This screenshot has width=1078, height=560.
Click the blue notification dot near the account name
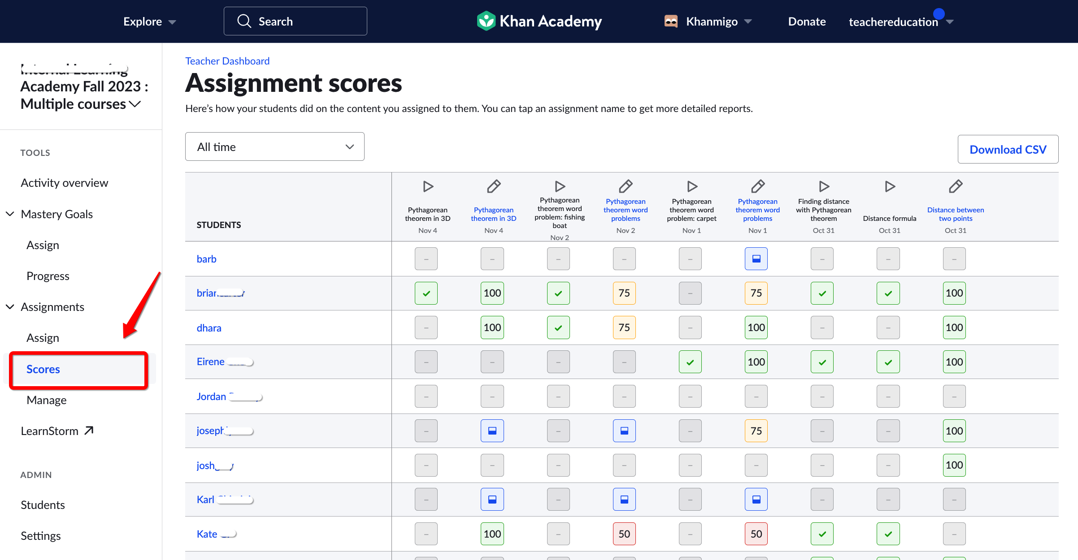[x=939, y=13]
